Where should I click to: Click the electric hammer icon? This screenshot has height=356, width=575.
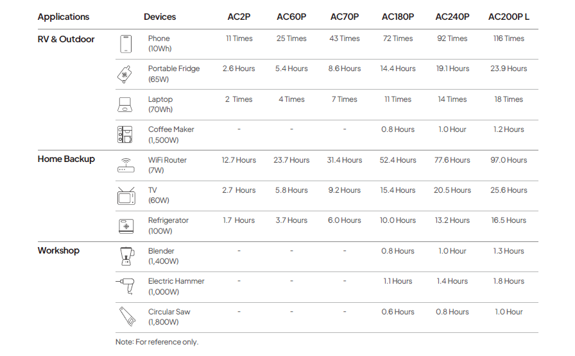click(125, 286)
